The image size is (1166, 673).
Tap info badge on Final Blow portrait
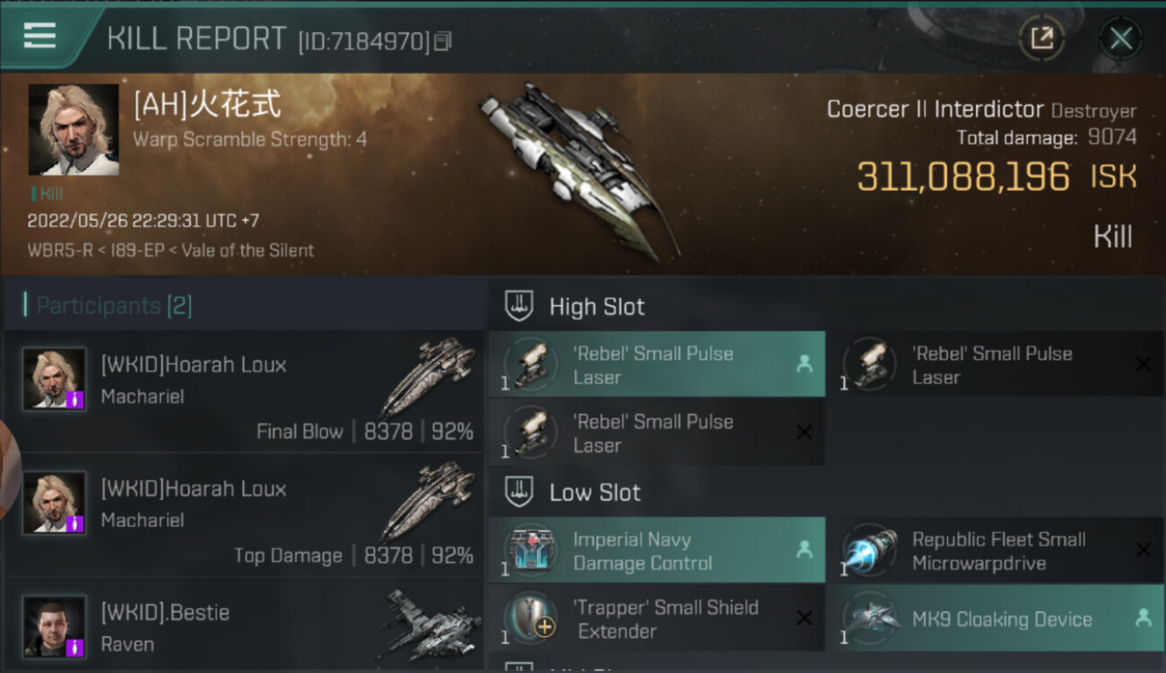point(76,399)
